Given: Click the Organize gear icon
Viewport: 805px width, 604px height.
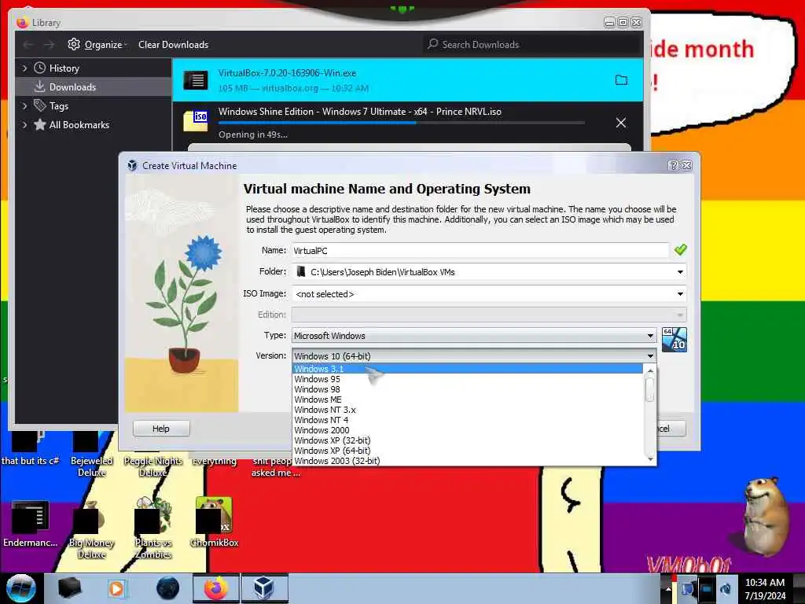Looking at the screenshot, I should (74, 44).
